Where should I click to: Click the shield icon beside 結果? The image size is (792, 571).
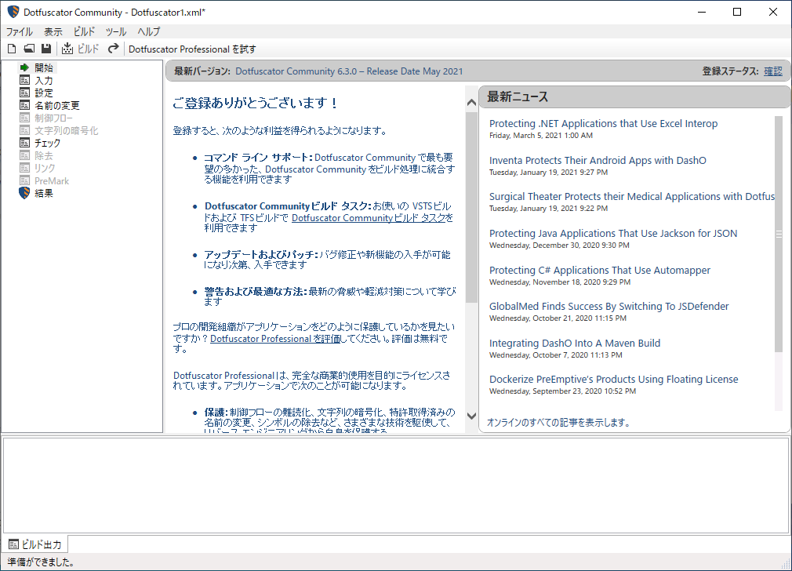pyautogui.click(x=24, y=193)
